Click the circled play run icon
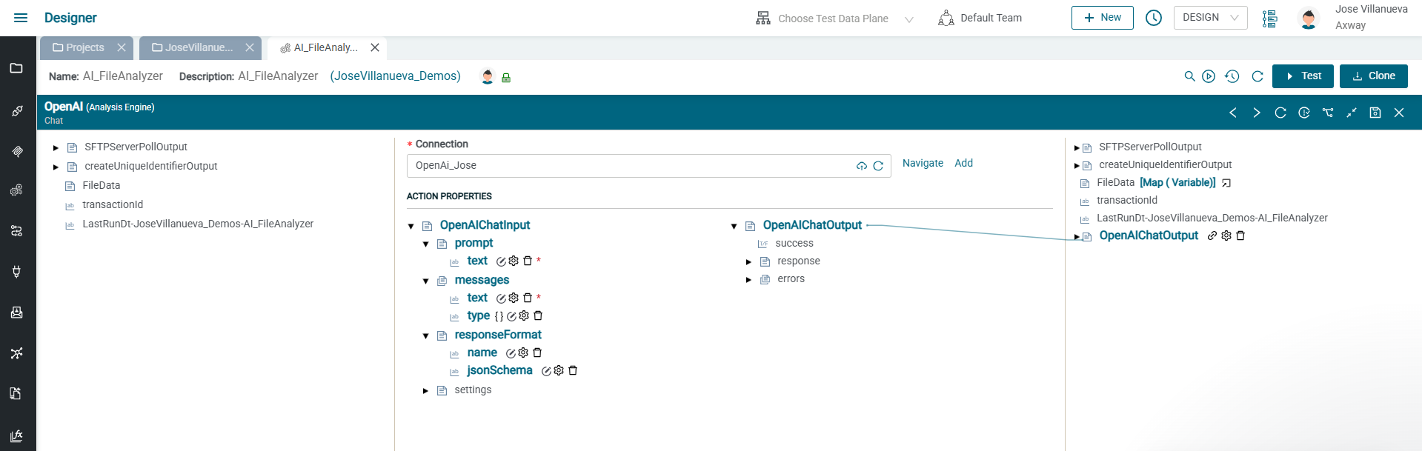Viewport: 1422px width, 451px height. (x=1209, y=76)
